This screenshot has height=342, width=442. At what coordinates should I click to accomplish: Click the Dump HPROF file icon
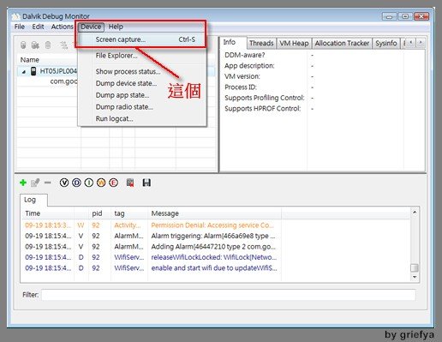tap(35, 45)
